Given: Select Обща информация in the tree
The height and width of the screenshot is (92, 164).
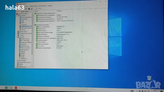Looking at the screenshot, I should coord(26,17).
